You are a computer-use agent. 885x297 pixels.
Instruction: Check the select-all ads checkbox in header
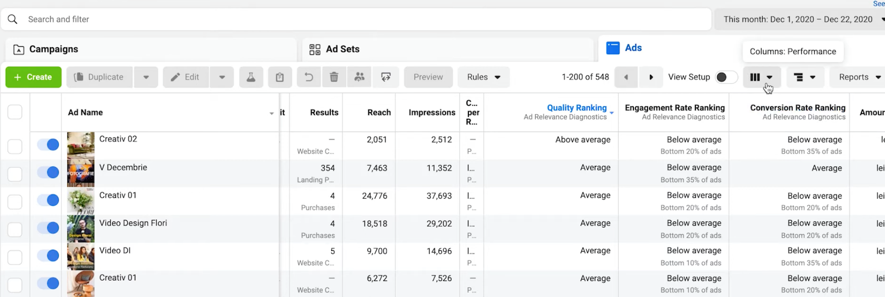pyautogui.click(x=15, y=112)
